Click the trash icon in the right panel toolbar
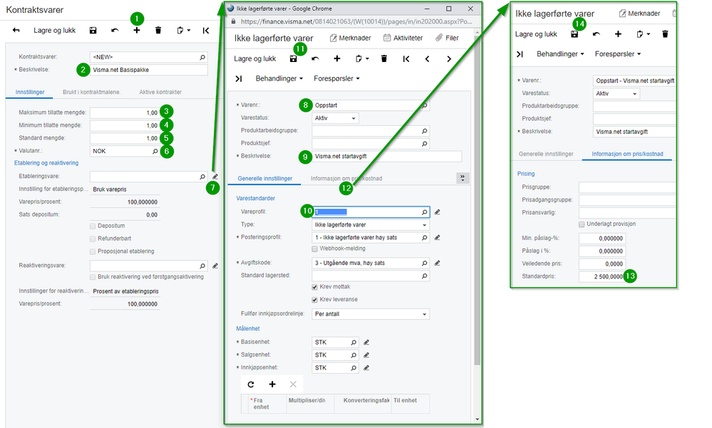Viewport: 712px width, 428px height. click(665, 34)
